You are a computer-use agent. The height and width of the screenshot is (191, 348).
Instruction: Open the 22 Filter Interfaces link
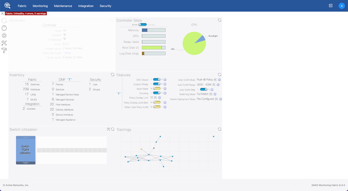[x=60, y=105]
